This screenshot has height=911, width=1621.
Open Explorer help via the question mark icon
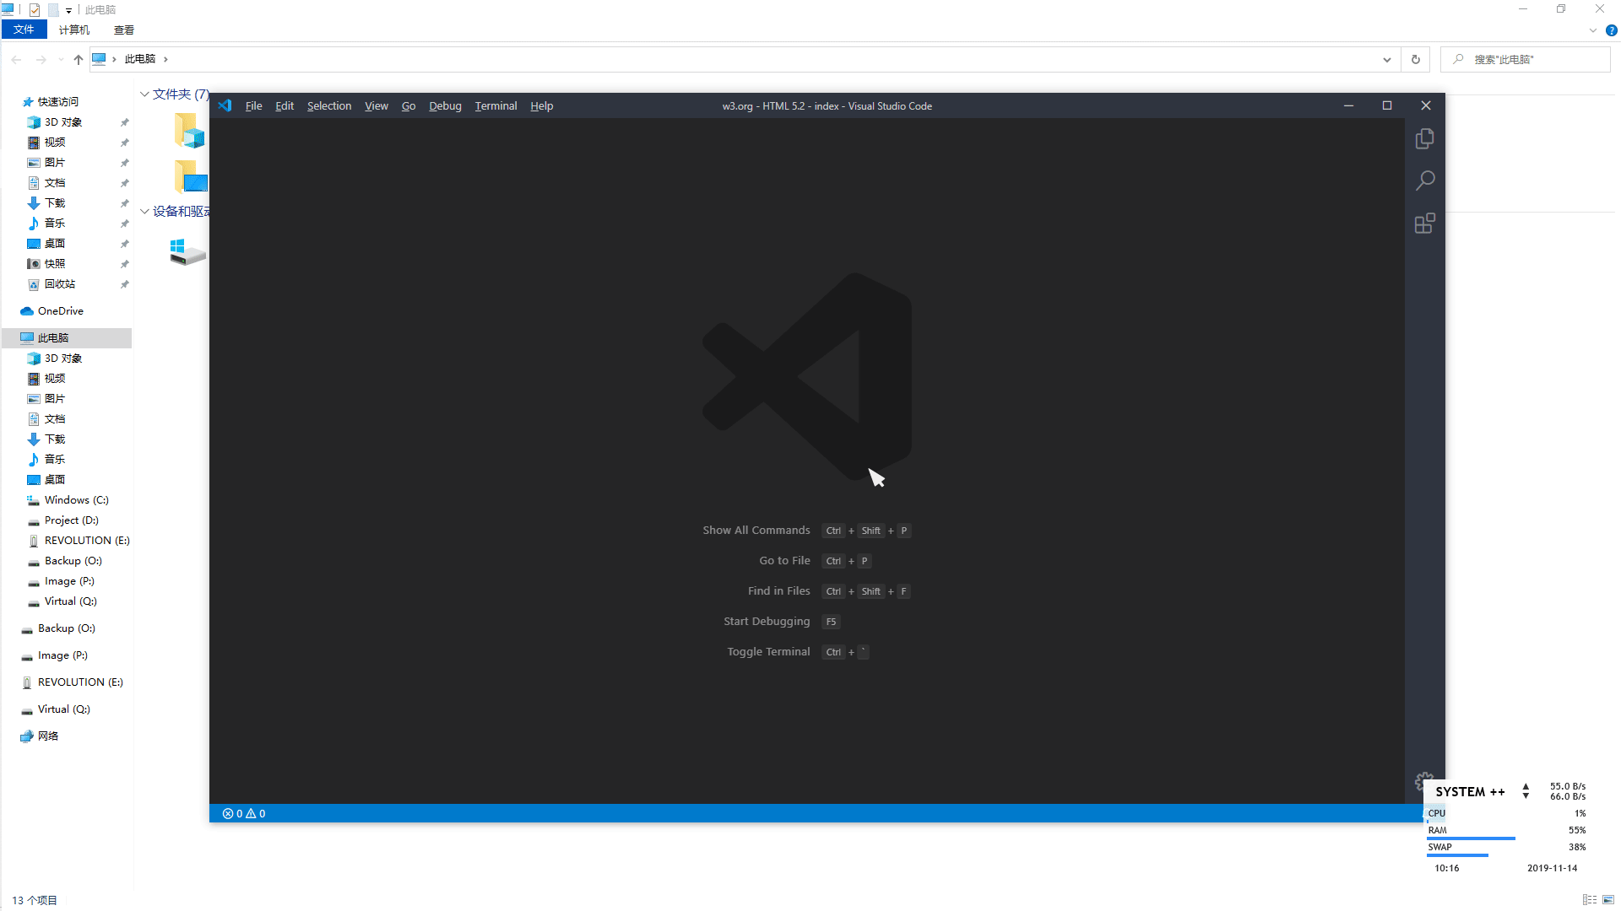point(1611,30)
